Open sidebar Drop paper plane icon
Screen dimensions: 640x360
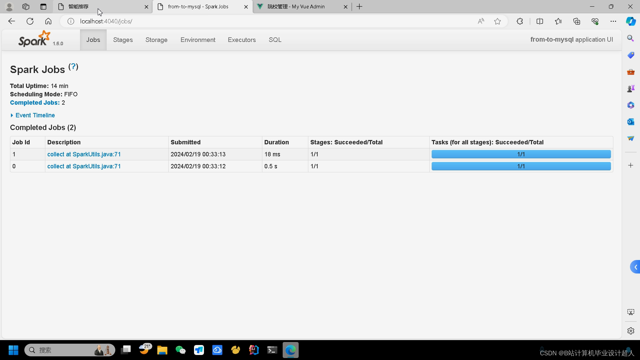click(x=631, y=138)
